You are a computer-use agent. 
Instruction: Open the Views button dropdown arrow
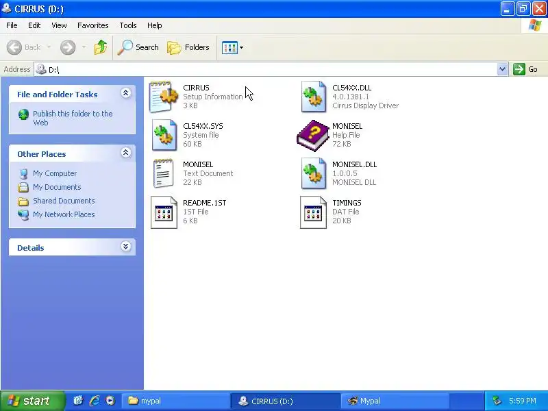pyautogui.click(x=241, y=47)
